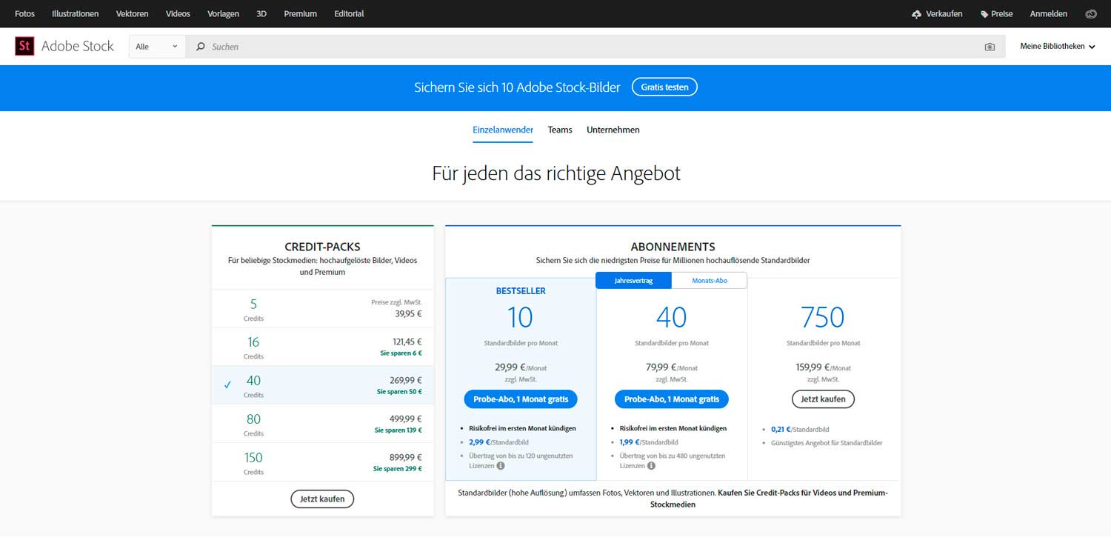This screenshot has height=546, width=1111.
Task: Open the Vektoren menu item
Action: coord(132,14)
